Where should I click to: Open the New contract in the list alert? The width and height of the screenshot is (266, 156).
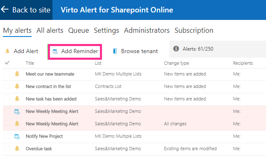pyautogui.click(x=48, y=86)
